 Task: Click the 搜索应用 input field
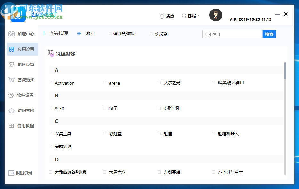point(232,34)
